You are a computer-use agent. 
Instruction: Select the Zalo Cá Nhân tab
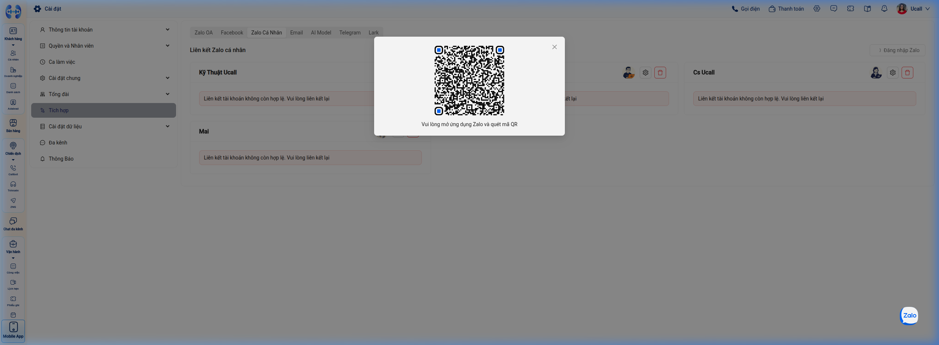(267, 33)
